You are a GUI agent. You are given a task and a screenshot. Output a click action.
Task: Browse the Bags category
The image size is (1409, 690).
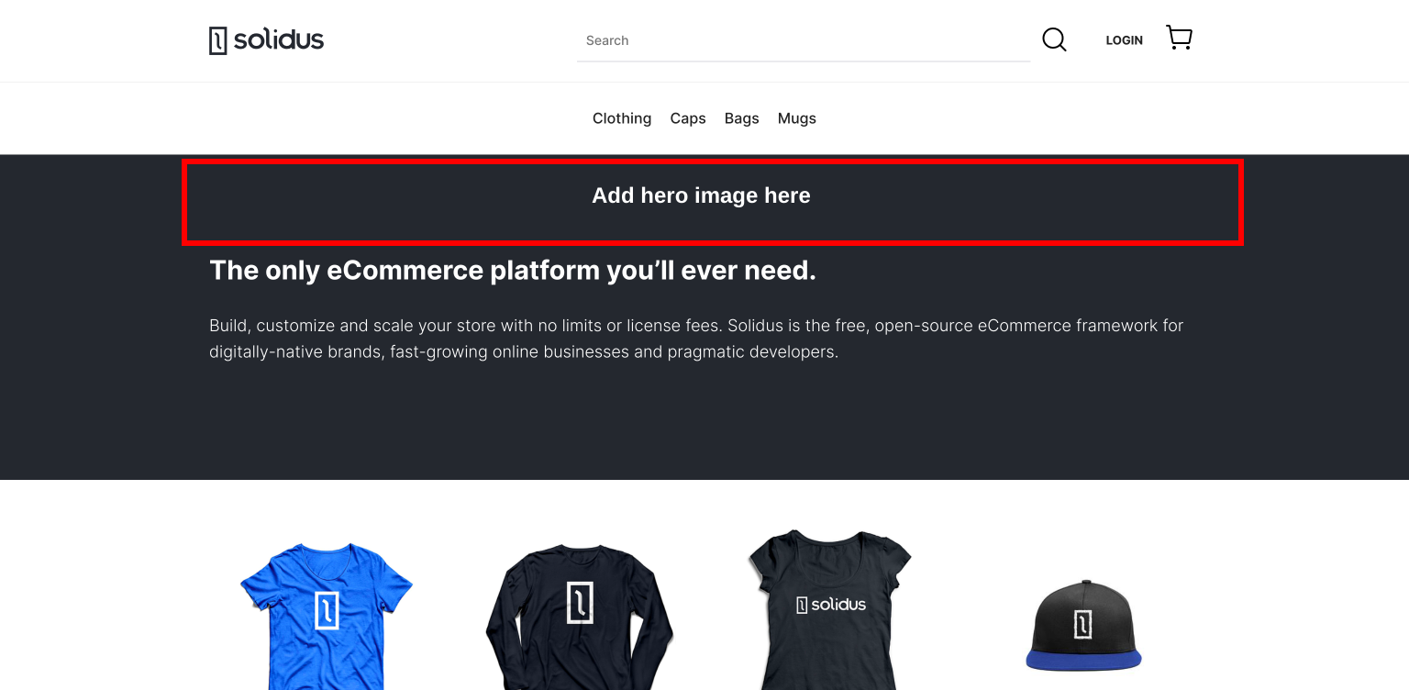741,118
